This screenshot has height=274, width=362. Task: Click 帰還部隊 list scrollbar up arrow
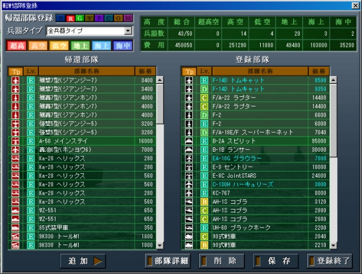(x=160, y=80)
